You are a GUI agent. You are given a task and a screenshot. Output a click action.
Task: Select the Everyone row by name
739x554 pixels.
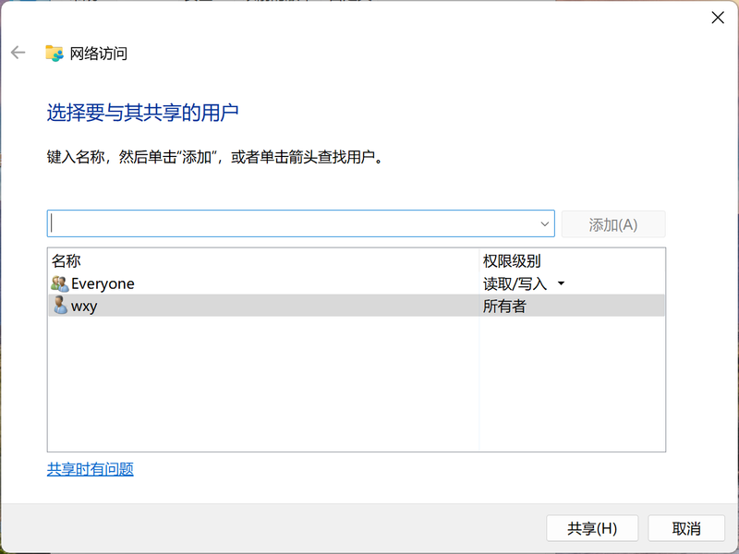(x=103, y=283)
